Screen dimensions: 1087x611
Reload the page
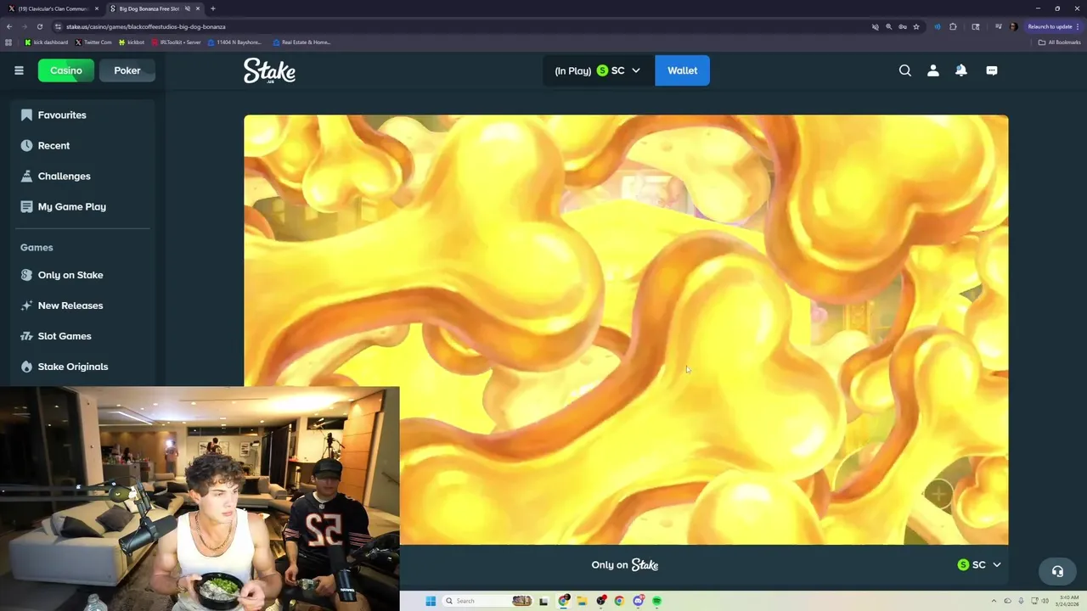pos(39,26)
